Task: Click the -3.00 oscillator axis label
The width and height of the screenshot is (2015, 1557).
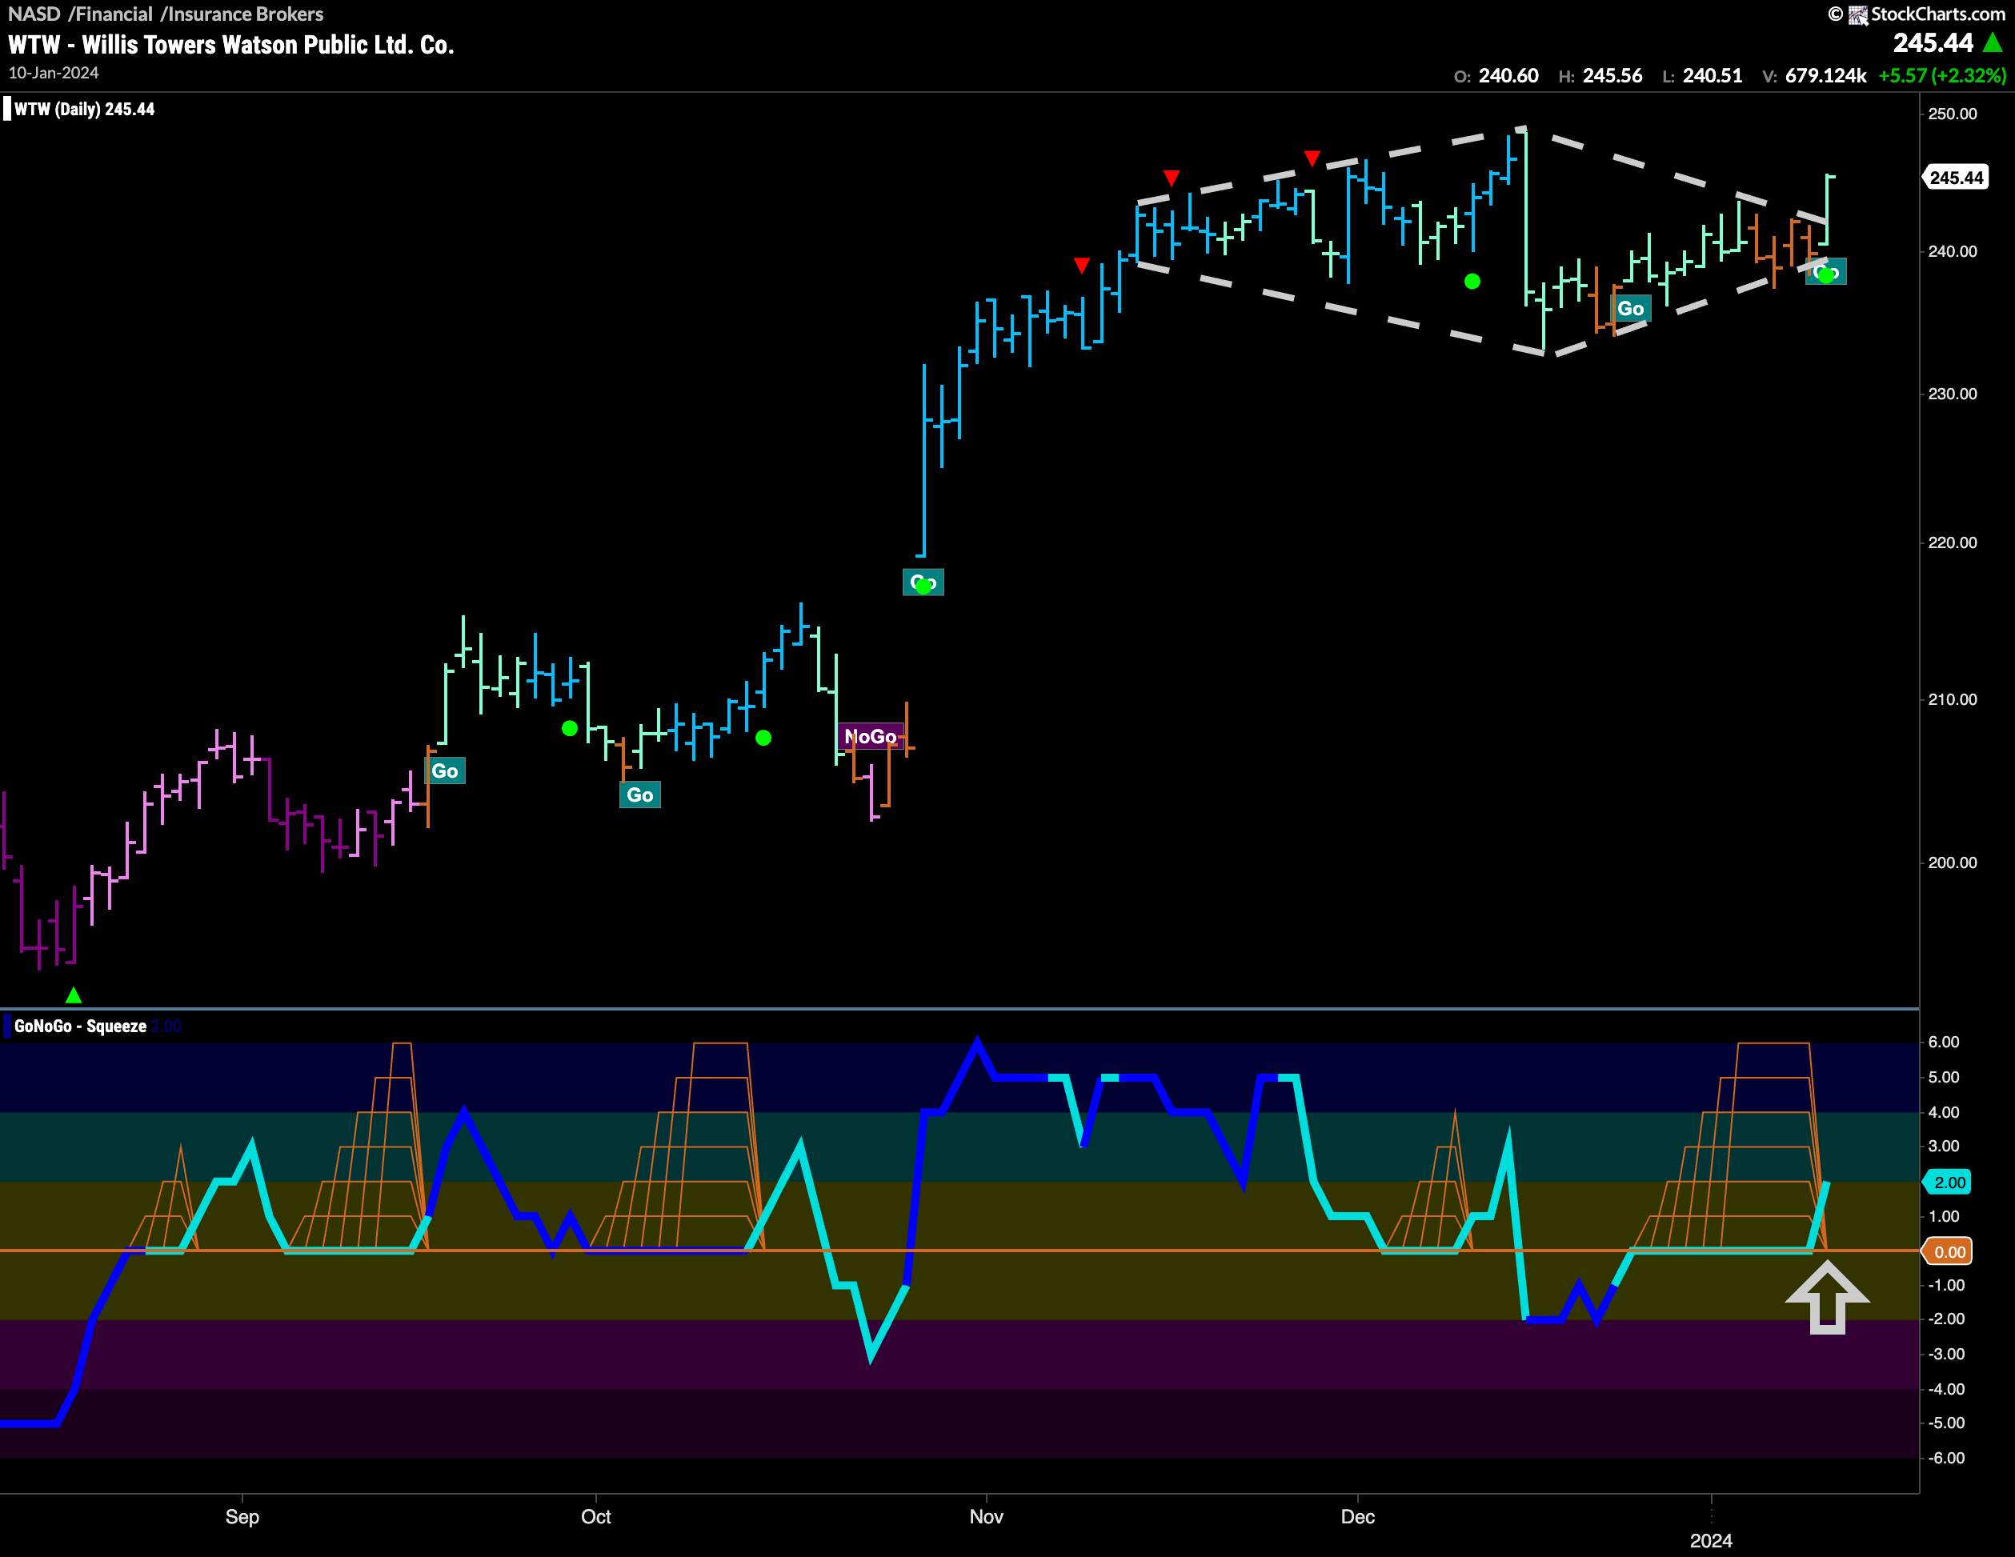Action: pyautogui.click(x=1946, y=1354)
